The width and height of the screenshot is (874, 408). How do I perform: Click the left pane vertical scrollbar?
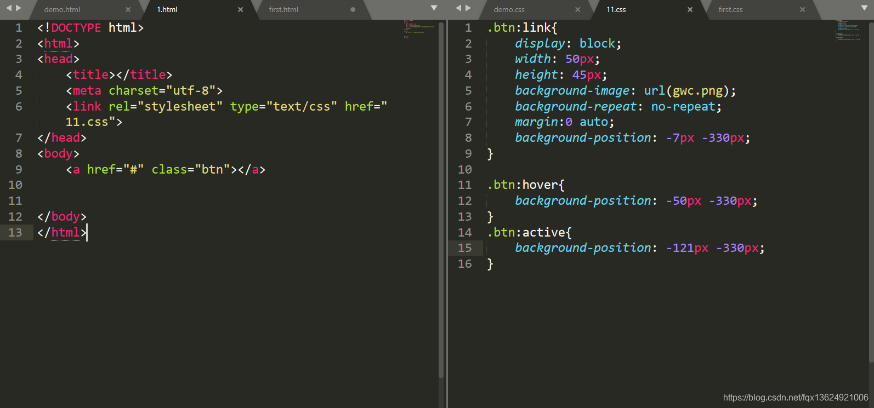click(x=441, y=200)
